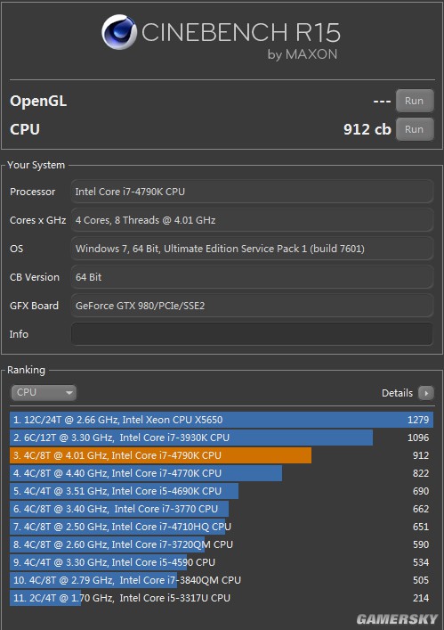Select the Xeon X5650 ranking entry

tap(222, 420)
